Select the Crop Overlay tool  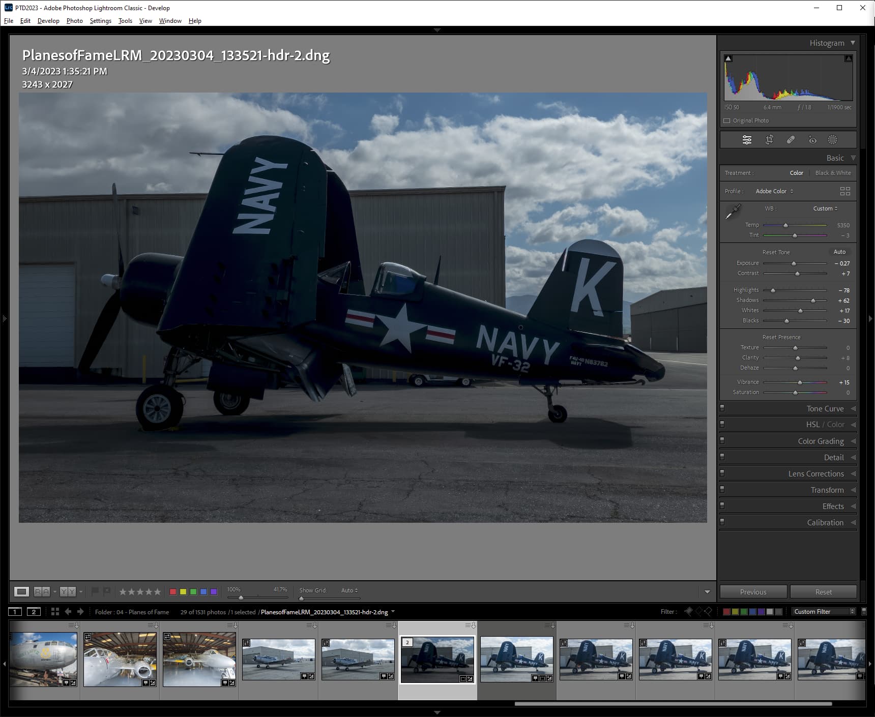769,140
